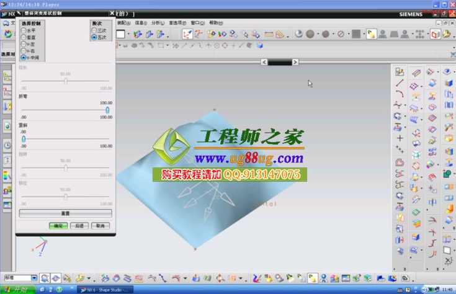Select the arc curve tool in right palette
456x294 pixels.
(x=400, y=94)
